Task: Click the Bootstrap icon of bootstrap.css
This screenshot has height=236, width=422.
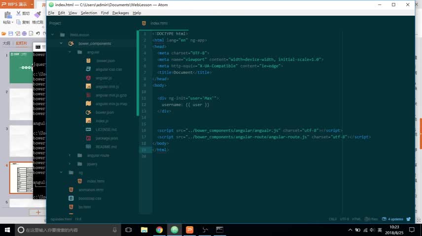Action: pos(71,198)
